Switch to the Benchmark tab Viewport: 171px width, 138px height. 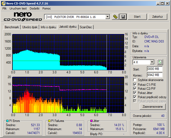[12, 27]
